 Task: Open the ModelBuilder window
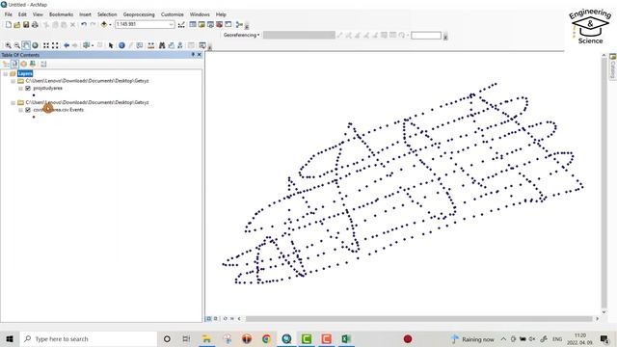coord(239,24)
